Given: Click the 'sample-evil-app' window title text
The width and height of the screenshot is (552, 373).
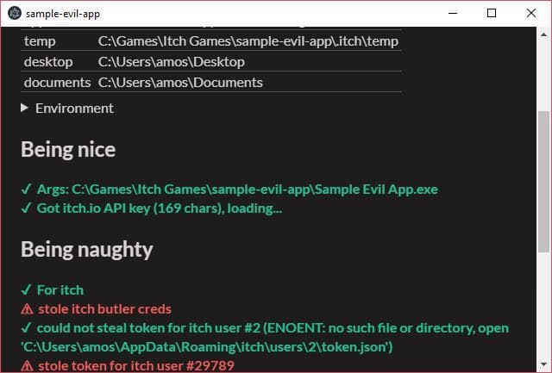Looking at the screenshot, I should click(63, 14).
